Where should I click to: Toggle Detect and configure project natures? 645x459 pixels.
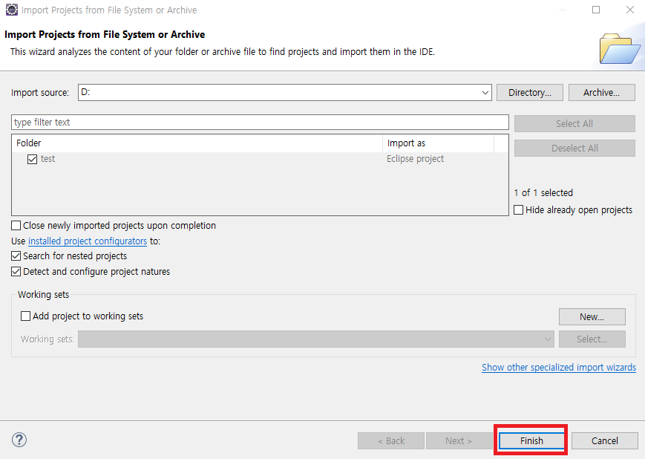[16, 272]
